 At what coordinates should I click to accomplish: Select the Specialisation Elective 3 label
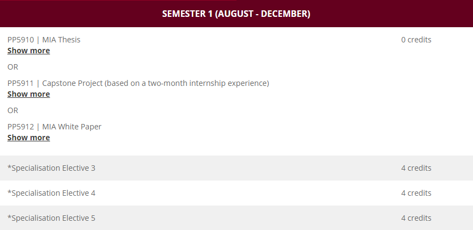pos(53,168)
